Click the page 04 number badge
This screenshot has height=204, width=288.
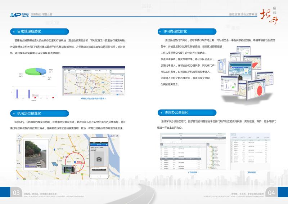tap(271, 193)
